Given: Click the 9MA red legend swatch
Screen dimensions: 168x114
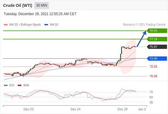Looking at the screenshot, I should pos(19,85).
